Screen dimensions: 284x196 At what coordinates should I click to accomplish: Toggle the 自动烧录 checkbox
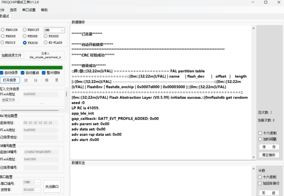[x=2, y=73]
